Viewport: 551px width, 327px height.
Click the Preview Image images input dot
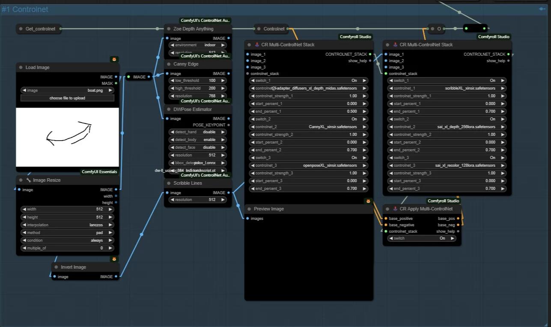pos(247,218)
